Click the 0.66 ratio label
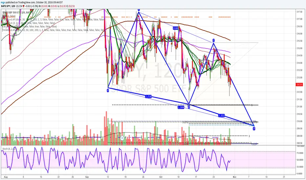Viewport: 306px width, 180px height. point(176,28)
